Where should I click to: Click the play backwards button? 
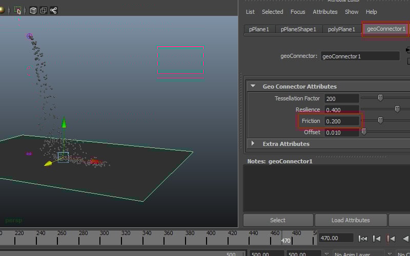point(405,239)
